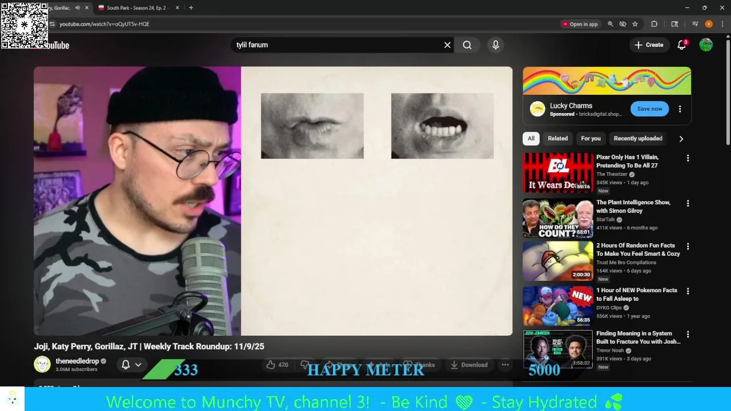Click the Create button
This screenshot has height=411, width=731.
click(x=649, y=45)
